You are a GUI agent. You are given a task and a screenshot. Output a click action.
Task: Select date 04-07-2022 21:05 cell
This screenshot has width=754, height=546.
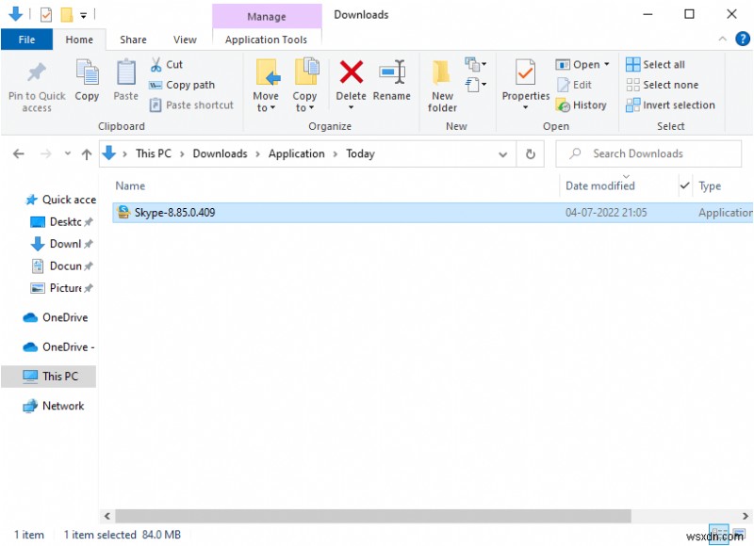606,212
